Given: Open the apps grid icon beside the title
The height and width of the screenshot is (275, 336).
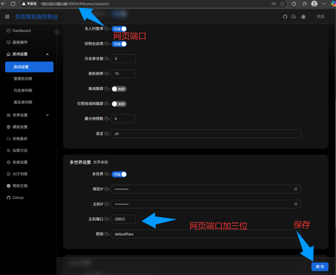Looking at the screenshot, I should point(7,17).
